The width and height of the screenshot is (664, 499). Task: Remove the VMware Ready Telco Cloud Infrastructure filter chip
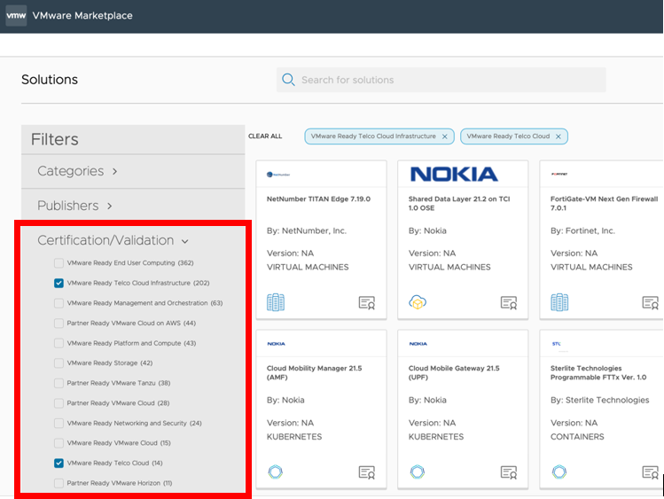click(445, 136)
